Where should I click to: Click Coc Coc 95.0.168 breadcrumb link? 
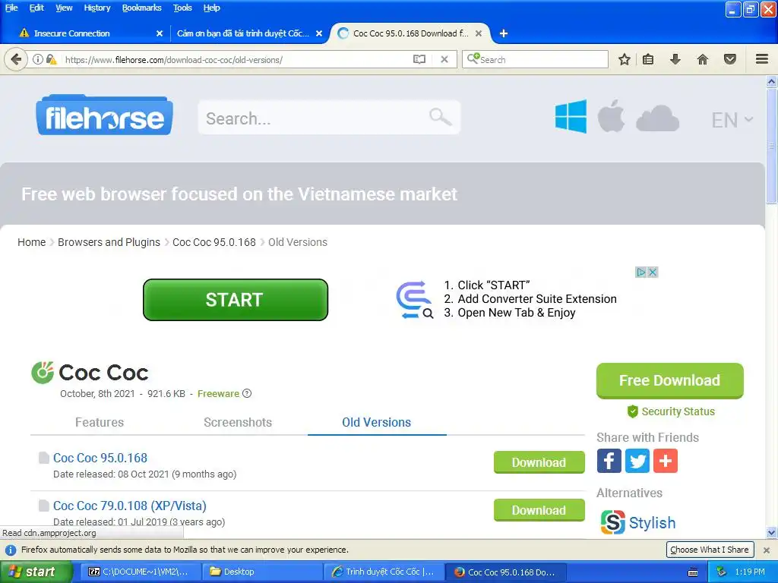click(213, 242)
